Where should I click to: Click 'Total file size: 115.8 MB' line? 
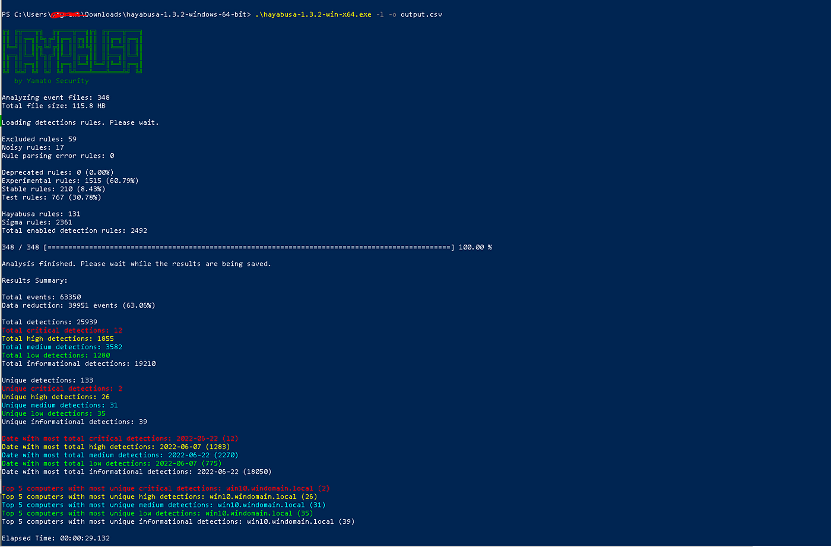[x=53, y=106]
